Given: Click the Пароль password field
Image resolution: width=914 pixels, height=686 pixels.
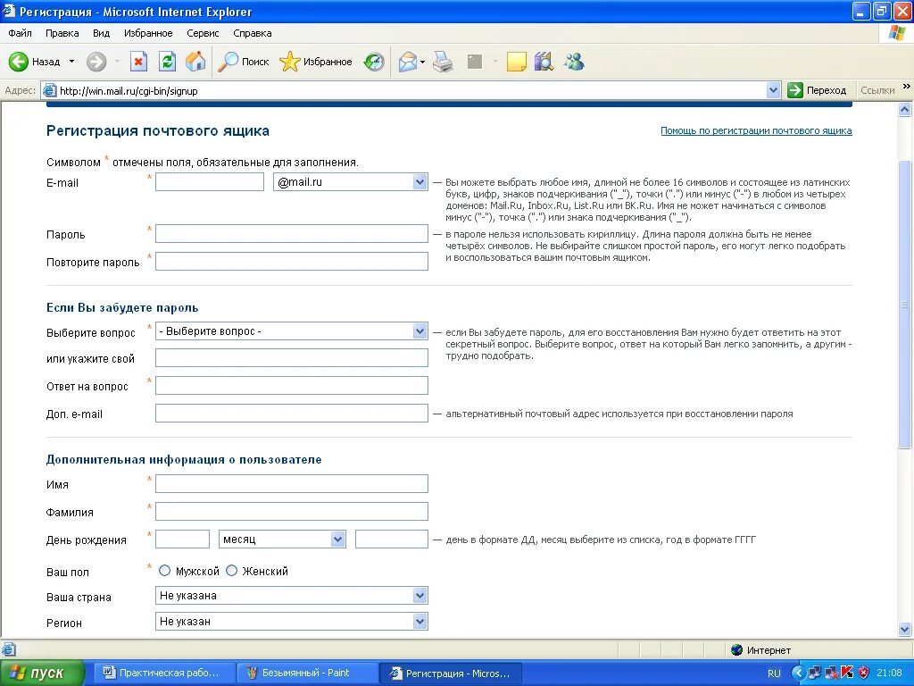Looking at the screenshot, I should coord(292,234).
